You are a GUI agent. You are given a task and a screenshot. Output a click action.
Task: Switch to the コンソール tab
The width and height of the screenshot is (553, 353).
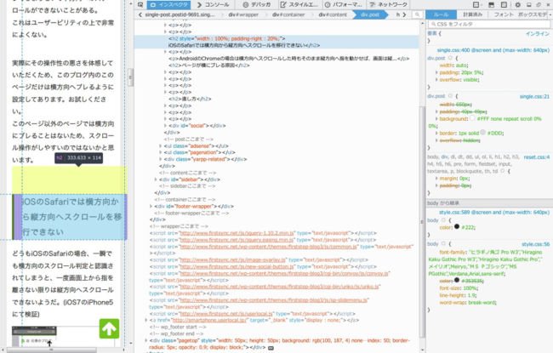coord(214,5)
